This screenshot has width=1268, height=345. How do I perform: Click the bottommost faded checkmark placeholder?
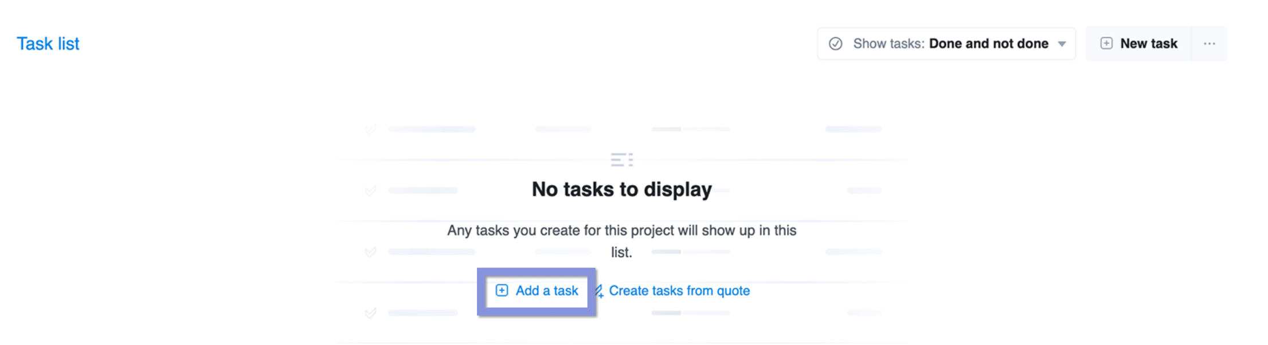pyautogui.click(x=370, y=313)
